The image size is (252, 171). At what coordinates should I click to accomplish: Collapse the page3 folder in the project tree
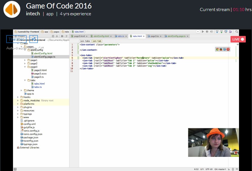pos(25,67)
